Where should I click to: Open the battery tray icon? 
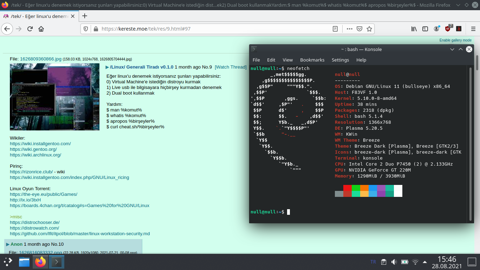point(404,262)
